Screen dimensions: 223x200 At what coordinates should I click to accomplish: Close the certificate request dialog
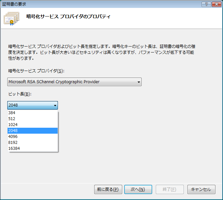point(216,4)
